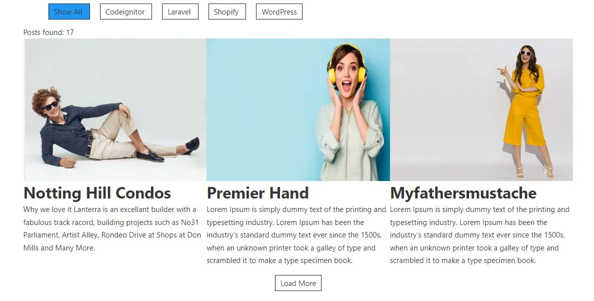Click the Posts found: 17 counter
The image size is (594, 301).
coord(48,32)
